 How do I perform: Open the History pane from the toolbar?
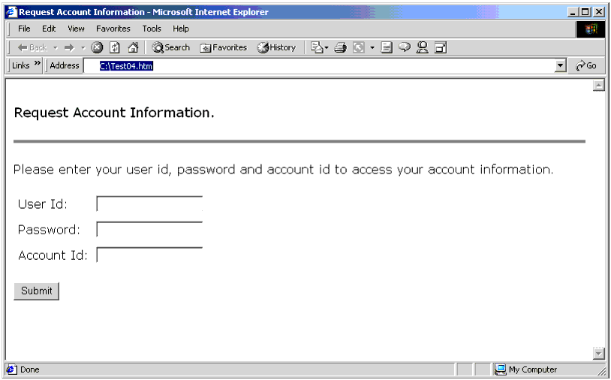pos(276,47)
